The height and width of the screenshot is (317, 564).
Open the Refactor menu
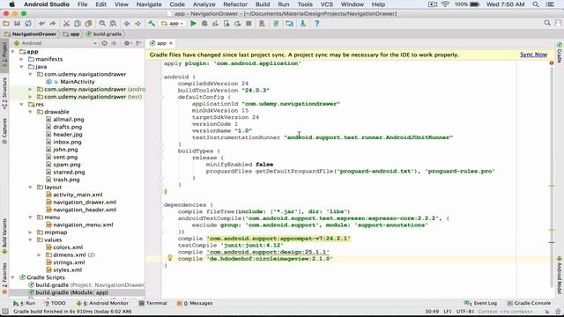click(235, 4)
